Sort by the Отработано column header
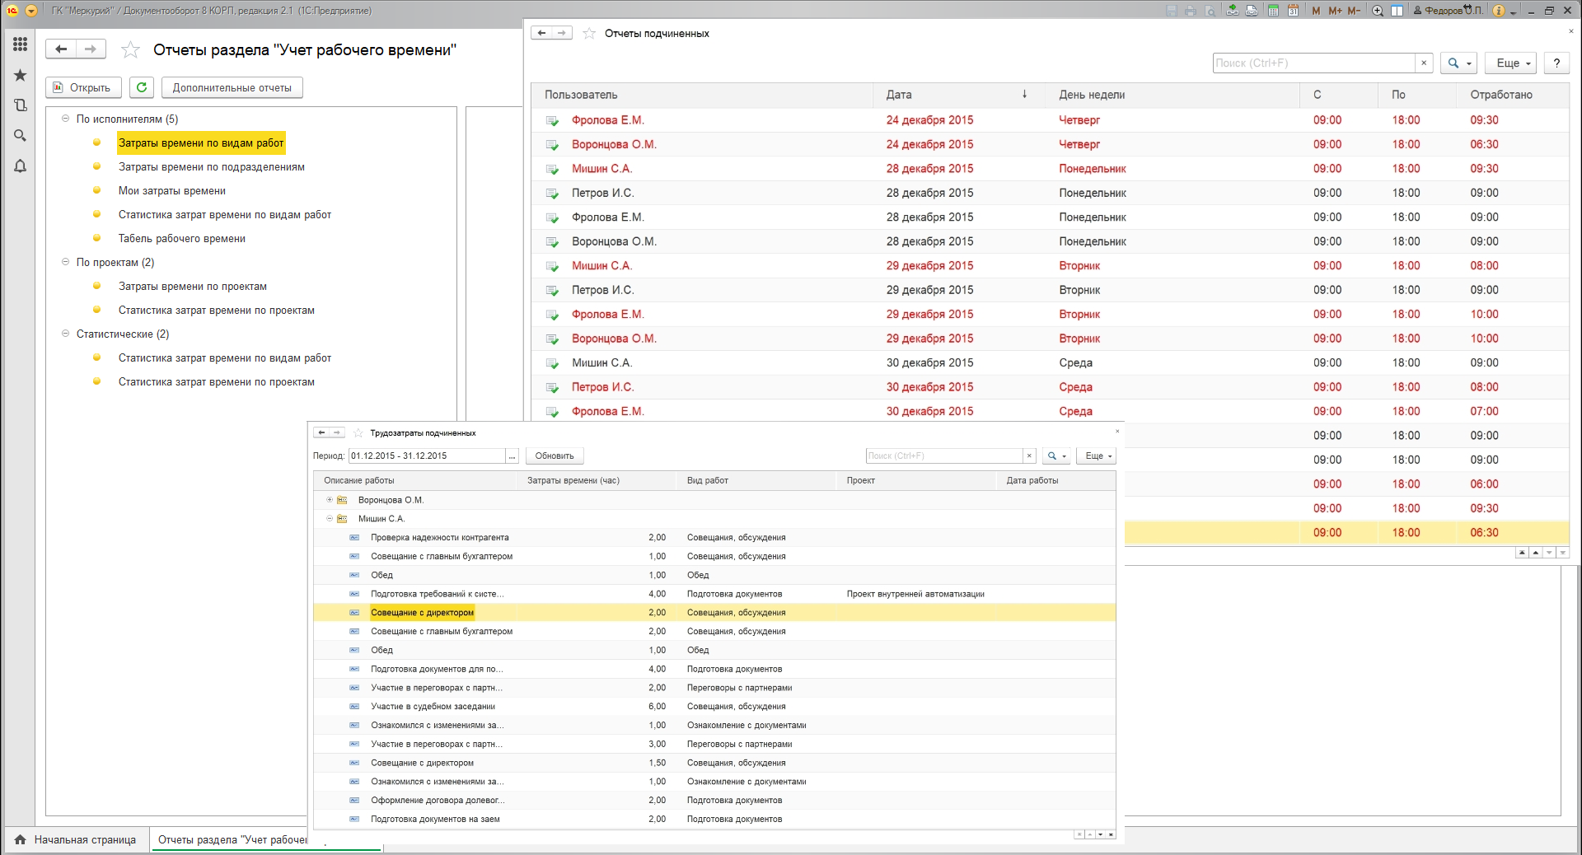Viewport: 1582px width, 855px height. pos(1511,95)
